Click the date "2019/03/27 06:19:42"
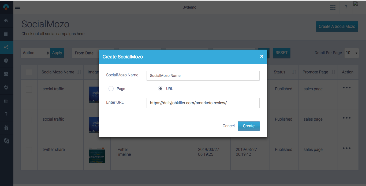The image size is (366, 186). (247, 152)
